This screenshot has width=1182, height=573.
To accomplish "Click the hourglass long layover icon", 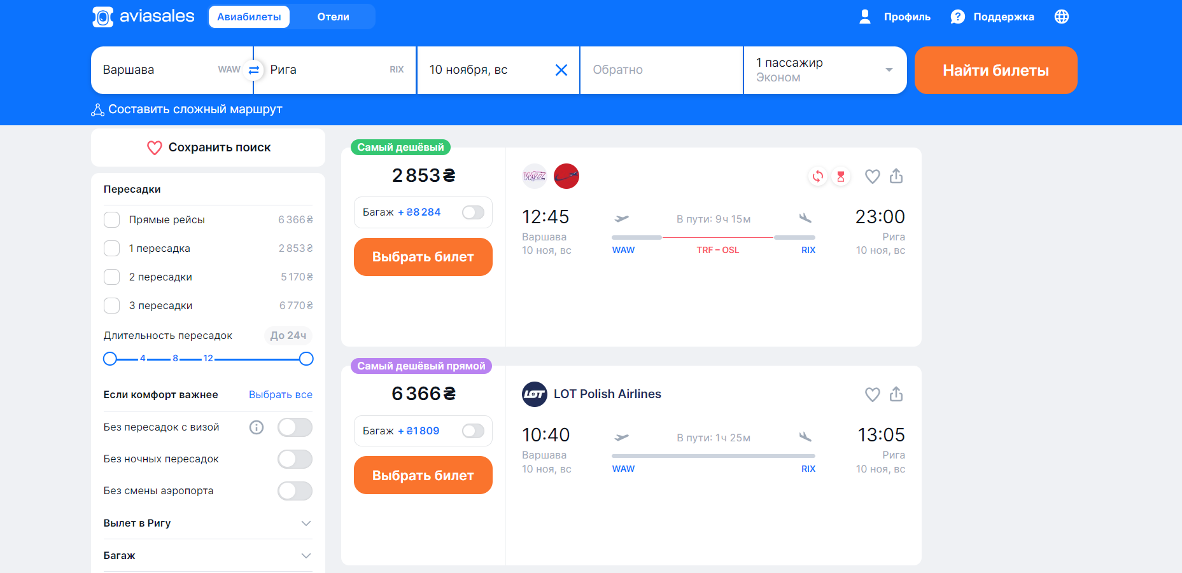I will (840, 176).
